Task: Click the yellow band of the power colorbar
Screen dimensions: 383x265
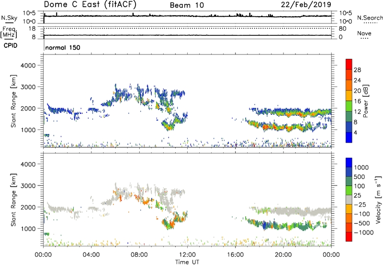Action: pyautogui.click(x=349, y=95)
